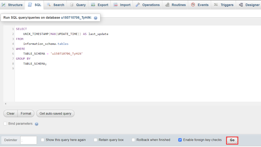Open the Routines gear icon
Image resolution: width=261 pixels, height=147 pixels.
[167, 5]
